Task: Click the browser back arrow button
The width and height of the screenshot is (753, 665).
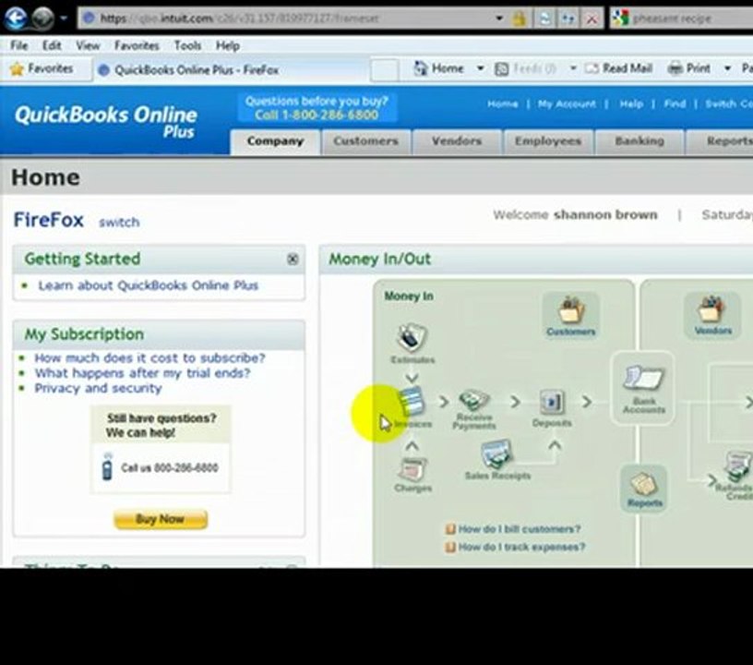Action: (15, 18)
